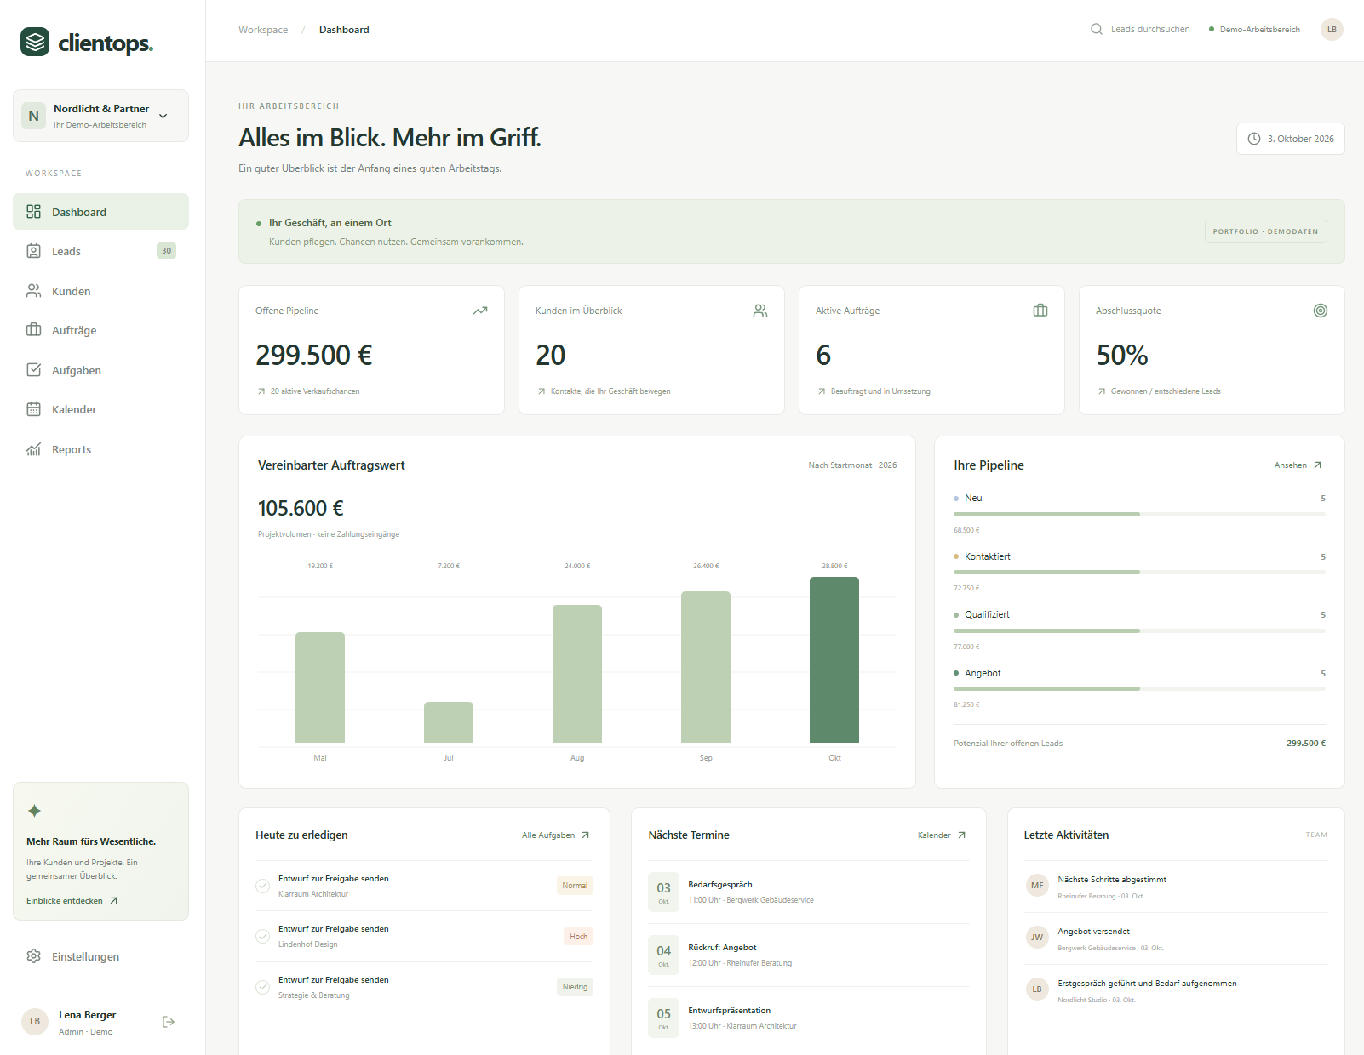Click the MF avatar in Letzte Aktivitäten
This screenshot has width=1364, height=1055.
click(1037, 886)
